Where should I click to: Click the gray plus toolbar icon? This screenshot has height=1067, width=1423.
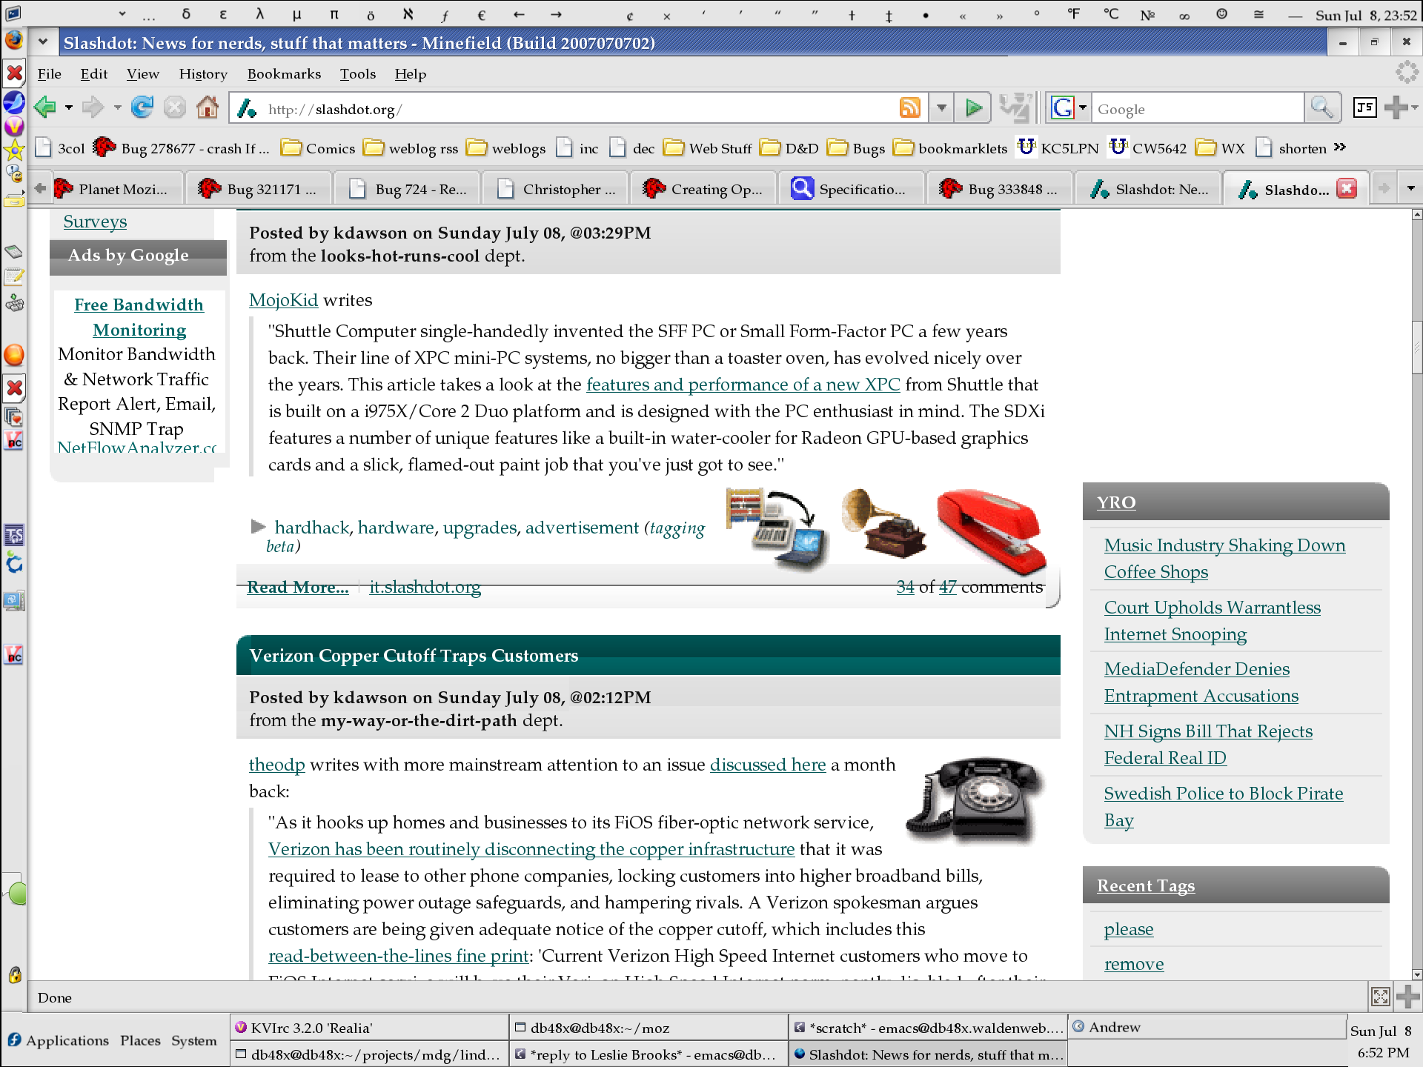[1396, 108]
